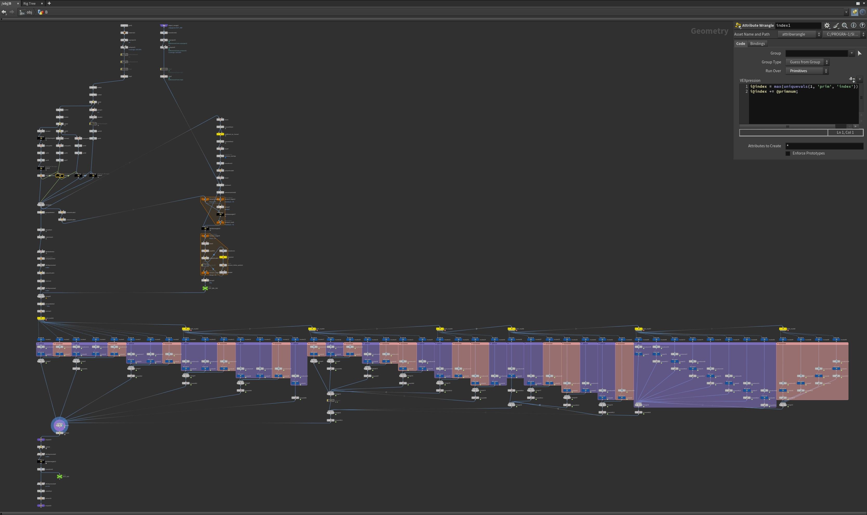Close the Rig Tree tab
Viewport: 867px width, 515px height.
(42, 3)
